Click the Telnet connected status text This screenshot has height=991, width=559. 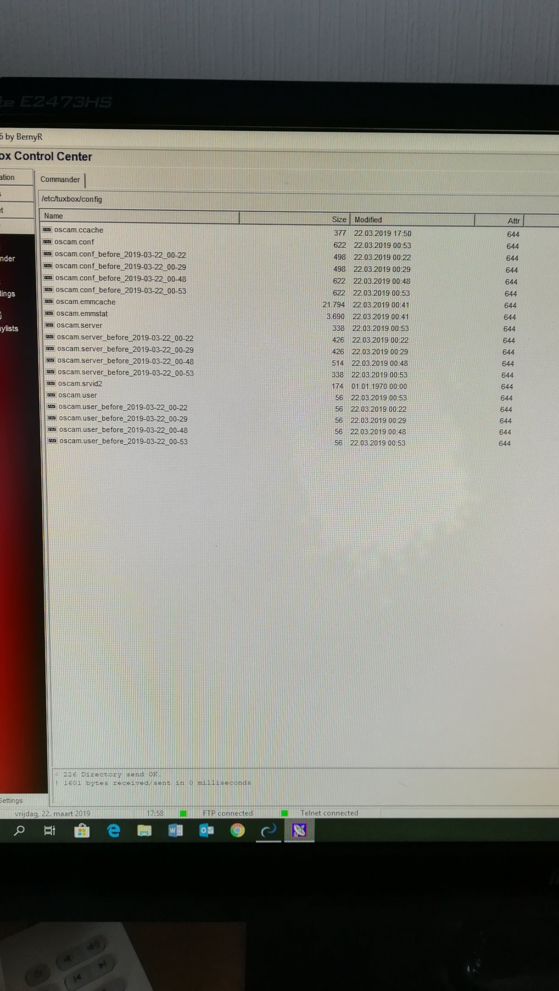[x=329, y=813]
